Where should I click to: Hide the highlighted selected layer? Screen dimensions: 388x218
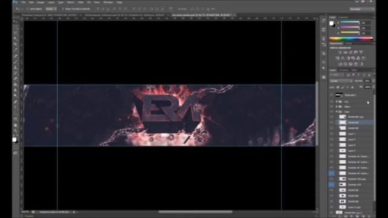point(332,122)
